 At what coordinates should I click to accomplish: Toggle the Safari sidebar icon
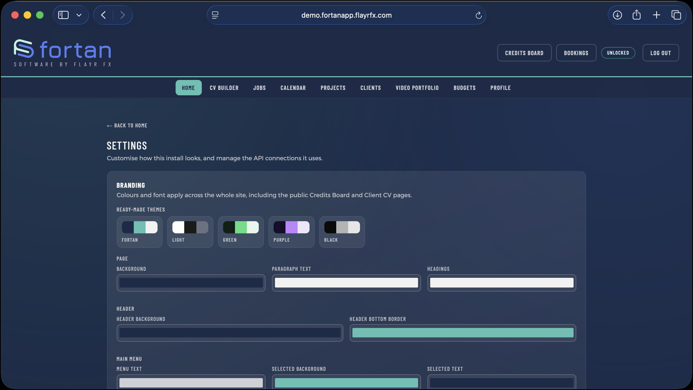click(63, 15)
